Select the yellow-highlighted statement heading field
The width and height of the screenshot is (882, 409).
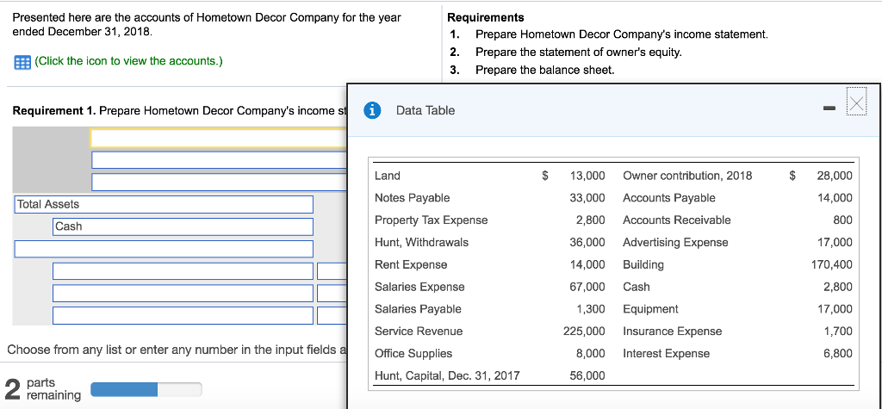[219, 138]
